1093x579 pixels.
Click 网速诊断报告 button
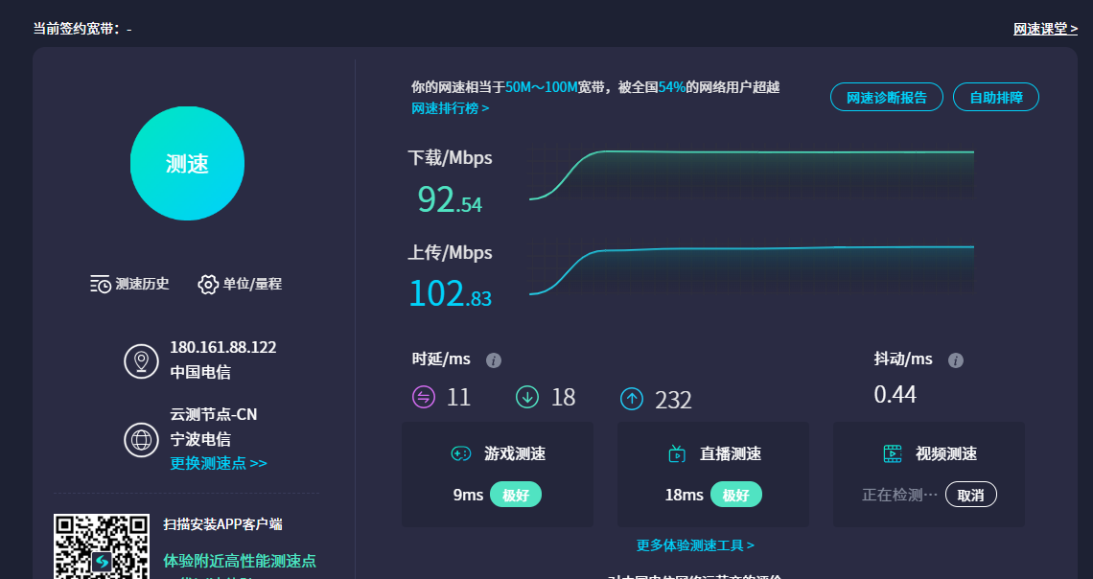pos(887,98)
